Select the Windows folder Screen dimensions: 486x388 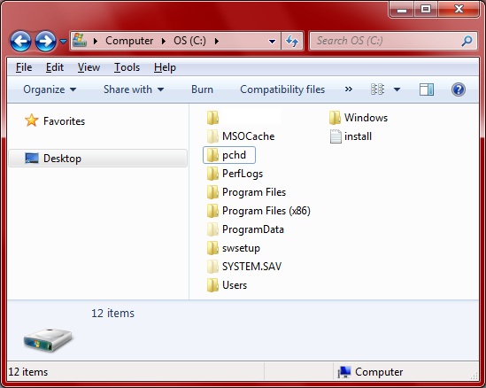tap(359, 118)
